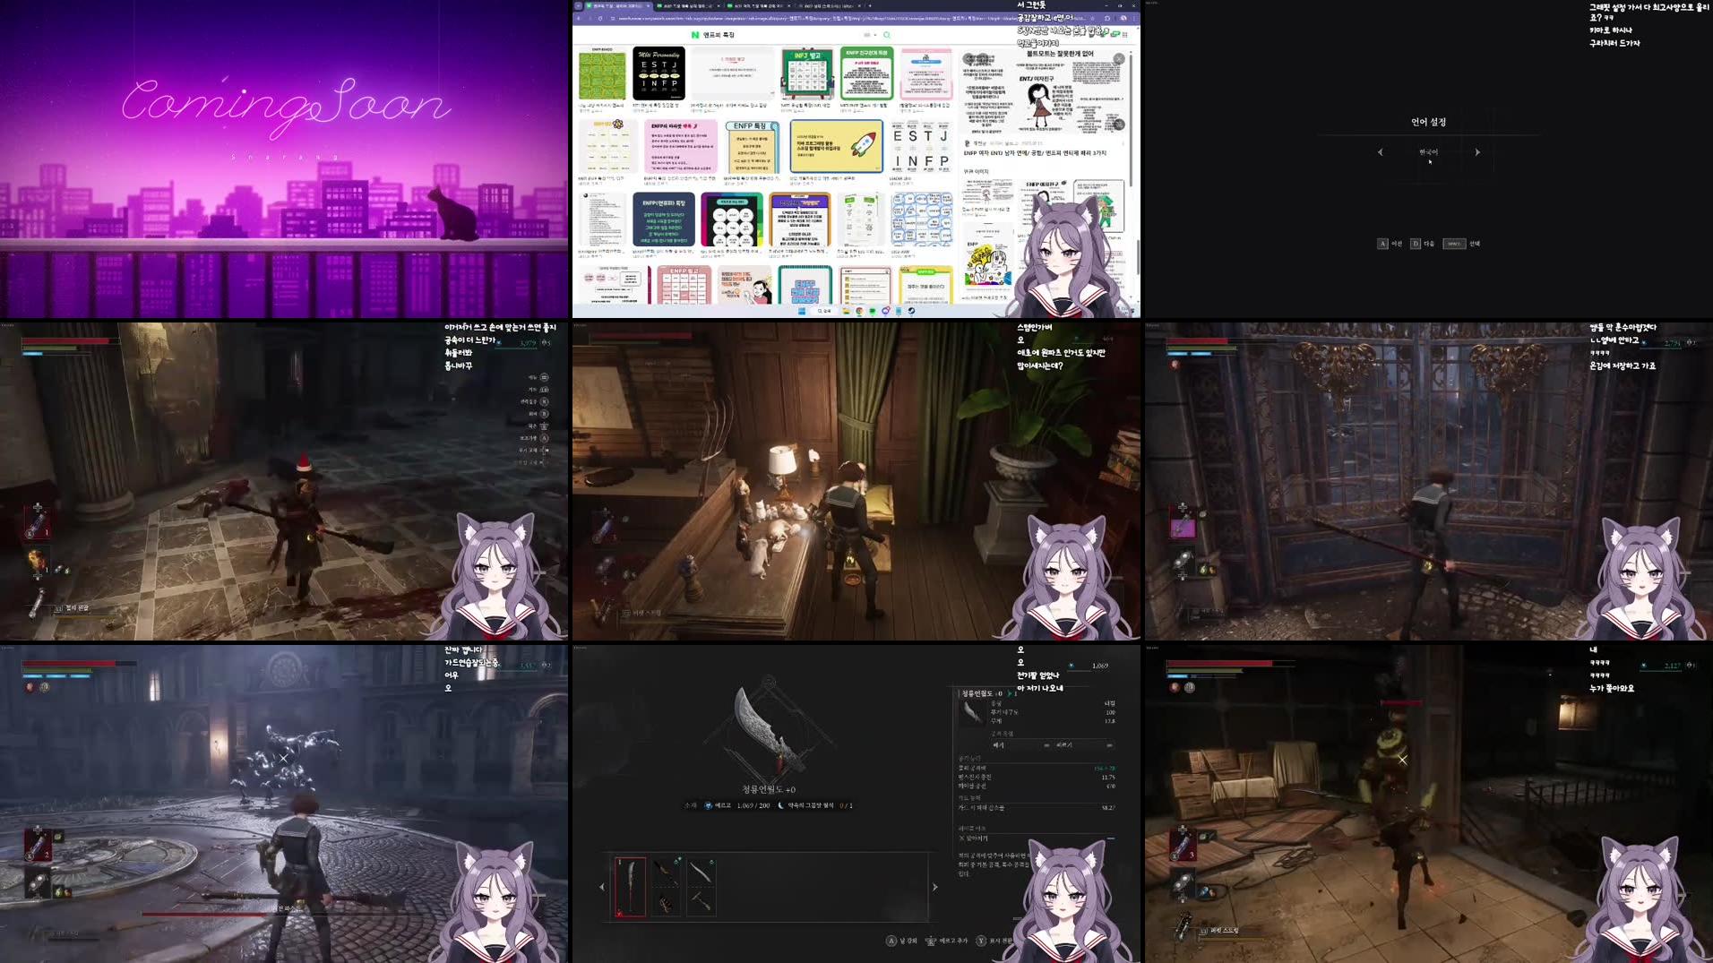Open the pink 'ENFP 빙고' grid thumbnail
Viewport: 1713px width, 963px height.
684,285
